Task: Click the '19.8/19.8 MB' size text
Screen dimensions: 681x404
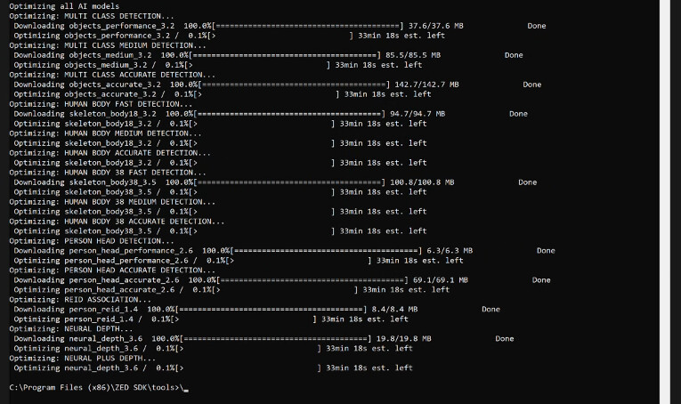Action: point(403,339)
